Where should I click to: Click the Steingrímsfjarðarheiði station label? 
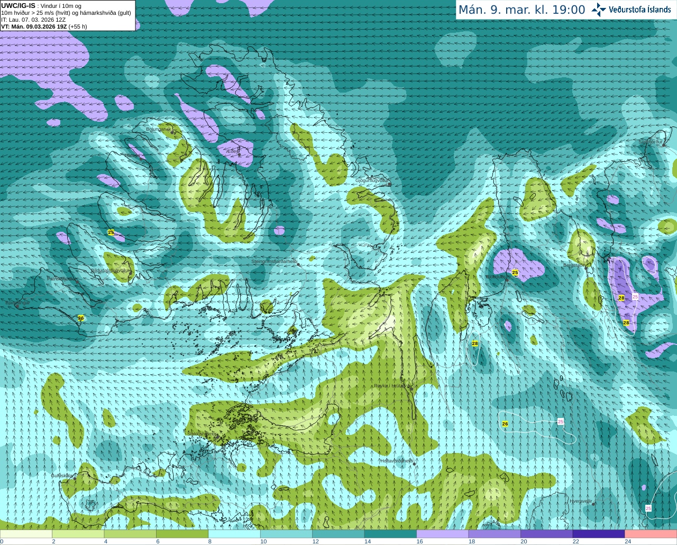(x=273, y=261)
